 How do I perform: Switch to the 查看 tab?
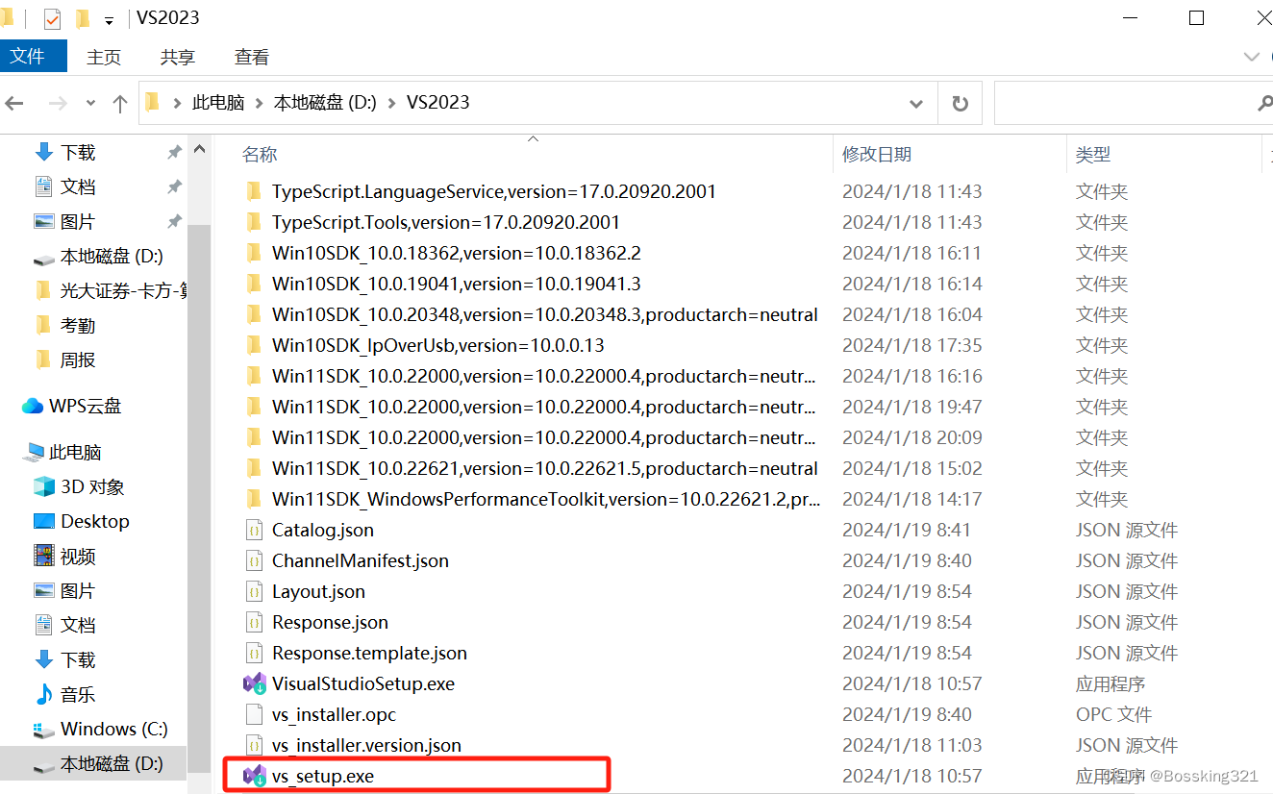[x=252, y=57]
